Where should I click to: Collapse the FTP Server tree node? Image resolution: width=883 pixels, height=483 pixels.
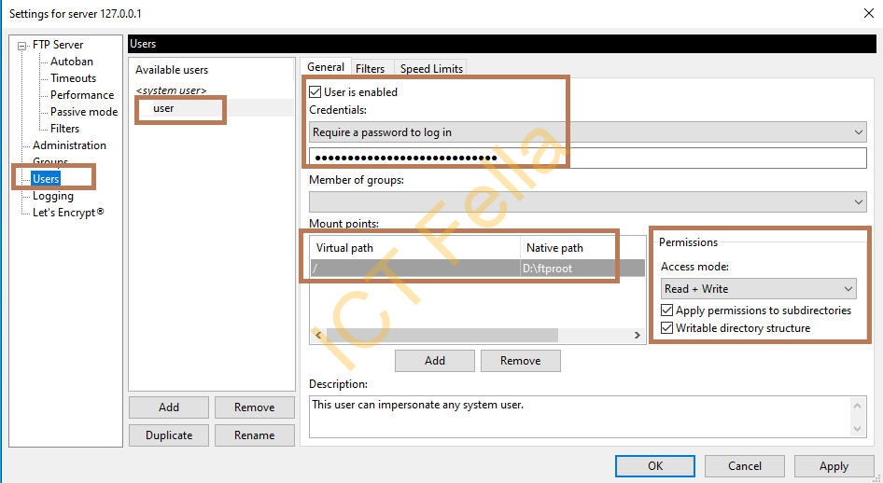[x=22, y=46]
